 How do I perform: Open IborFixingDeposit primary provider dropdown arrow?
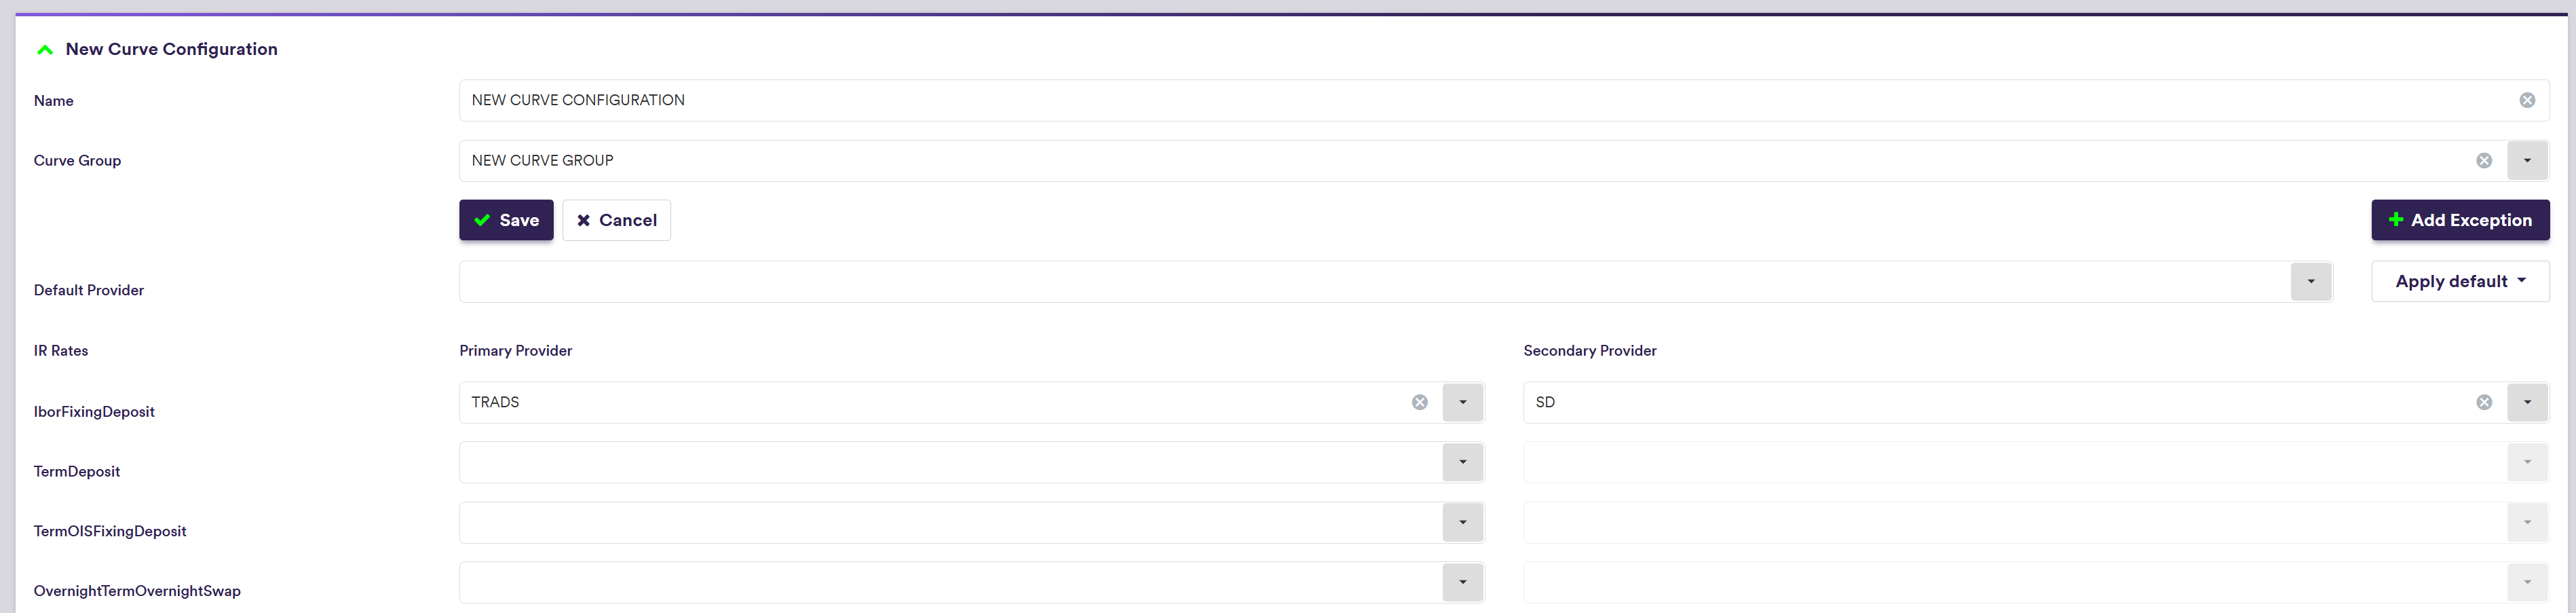[1462, 402]
